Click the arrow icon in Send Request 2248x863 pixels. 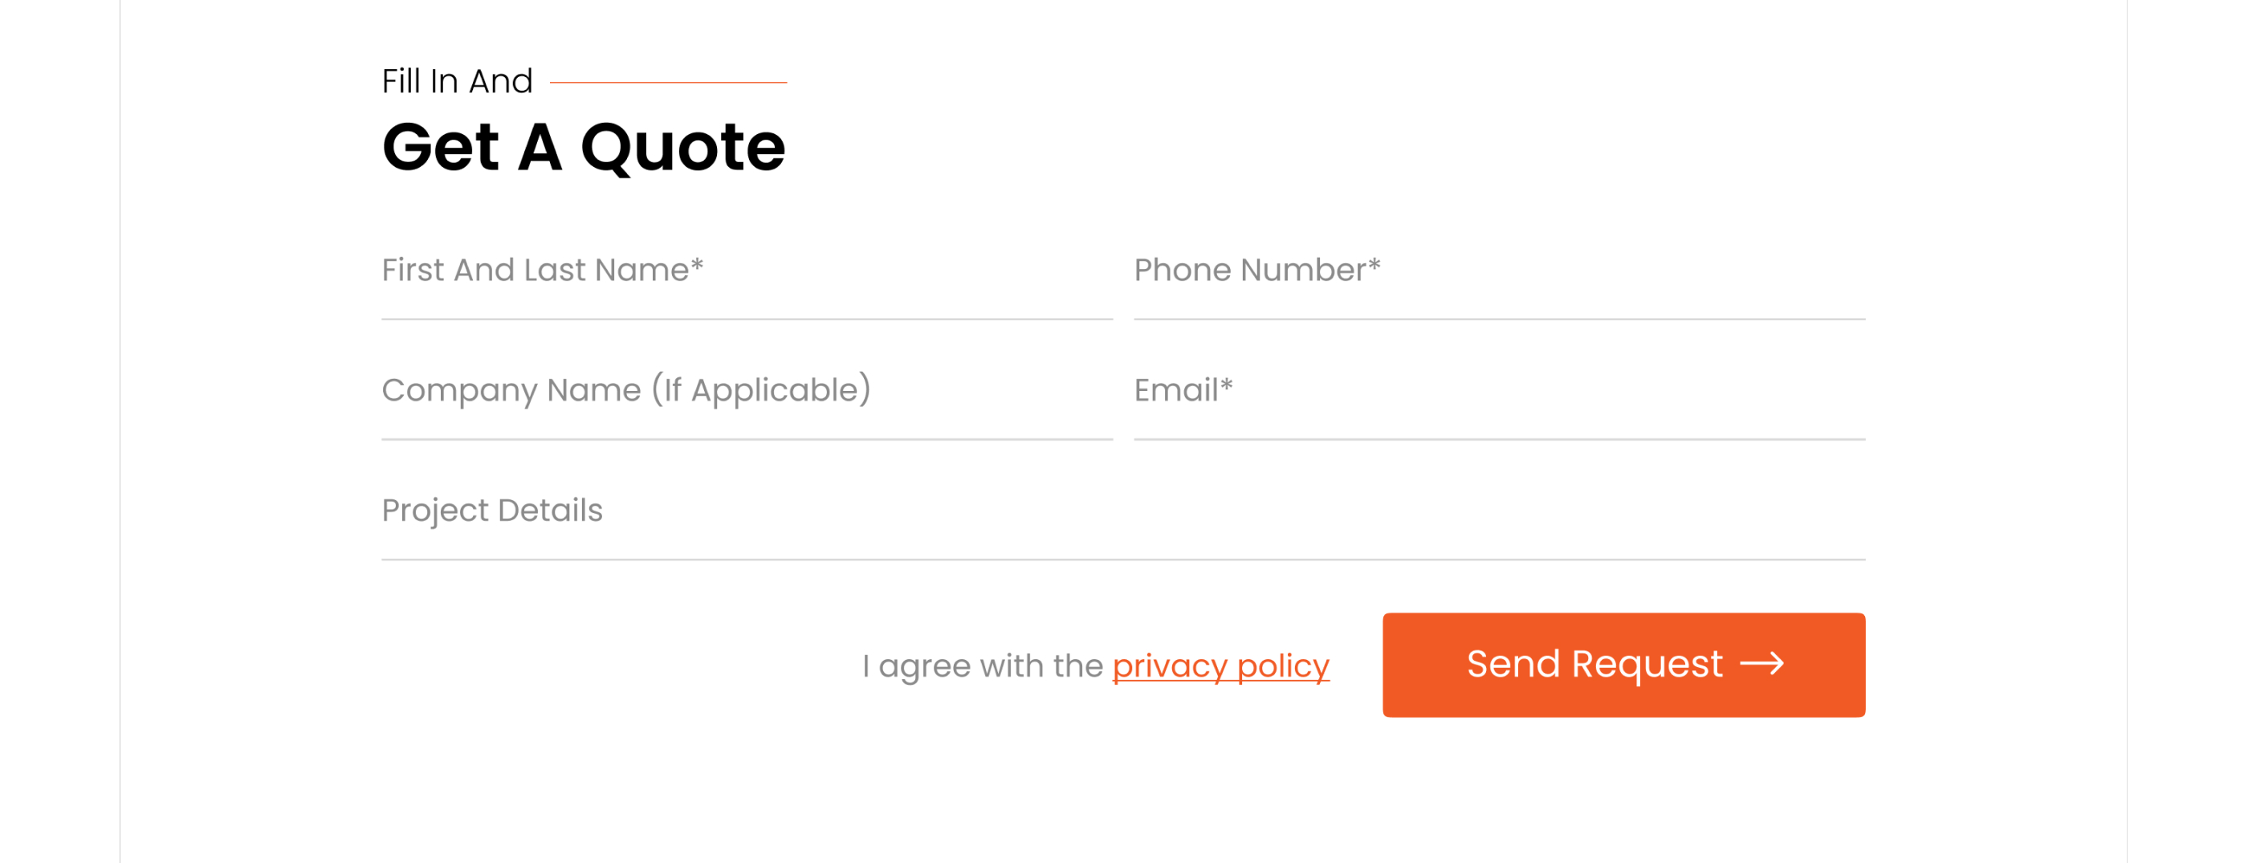[x=1761, y=664]
